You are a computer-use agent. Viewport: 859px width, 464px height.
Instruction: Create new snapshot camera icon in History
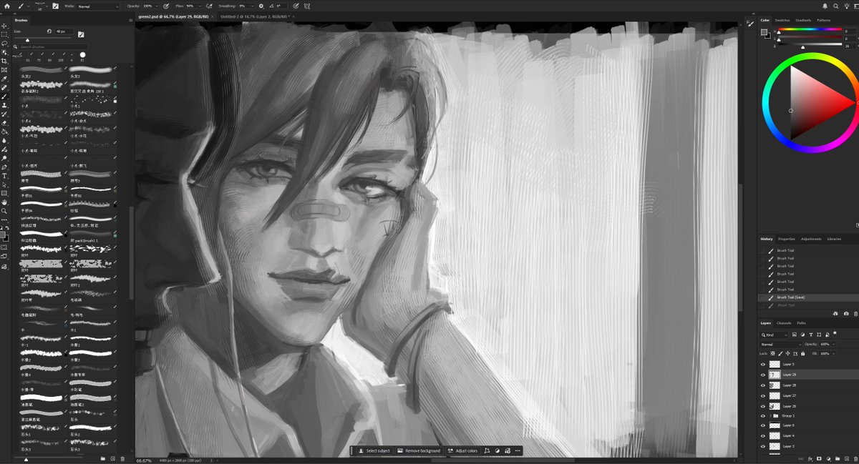pyautogui.click(x=846, y=313)
